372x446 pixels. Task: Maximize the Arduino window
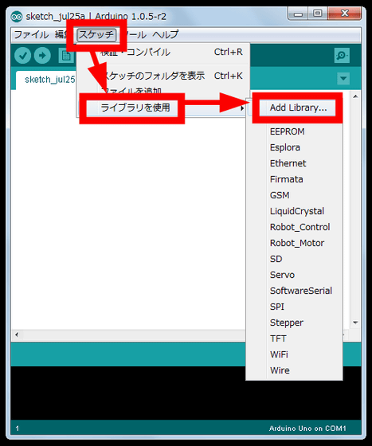point(317,14)
